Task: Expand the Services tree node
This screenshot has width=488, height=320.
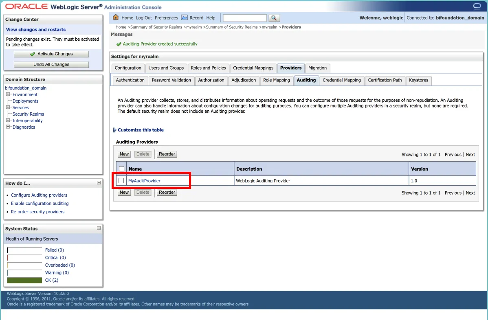Action: (8, 107)
